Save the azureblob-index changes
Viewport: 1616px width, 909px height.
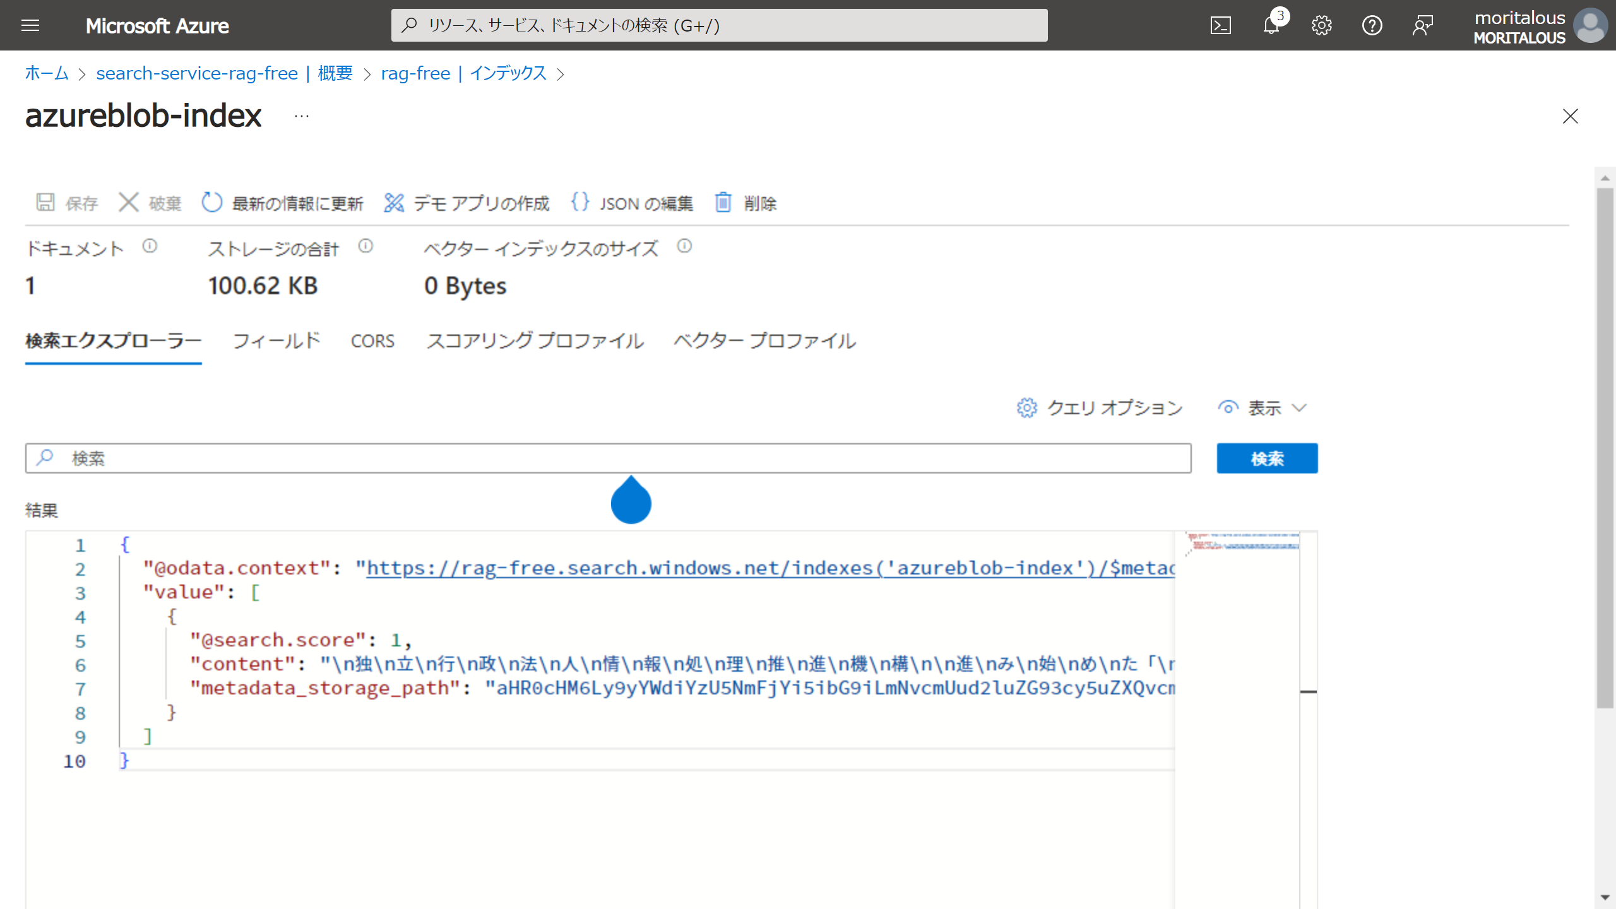(x=65, y=203)
